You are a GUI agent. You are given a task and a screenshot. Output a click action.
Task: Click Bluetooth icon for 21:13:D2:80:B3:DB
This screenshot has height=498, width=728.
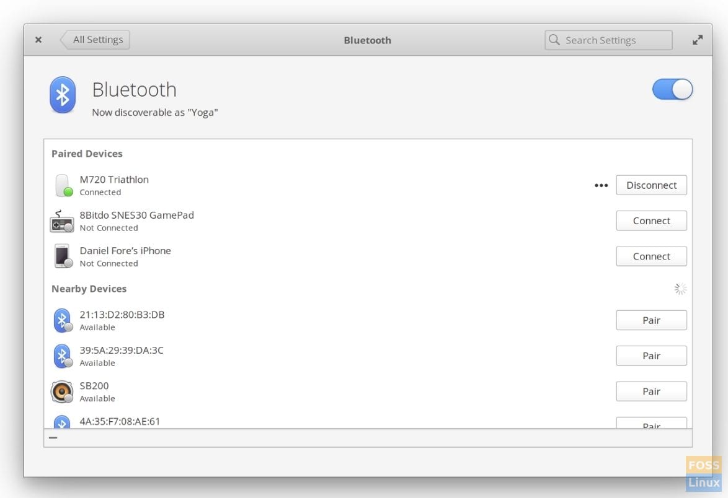pos(63,320)
